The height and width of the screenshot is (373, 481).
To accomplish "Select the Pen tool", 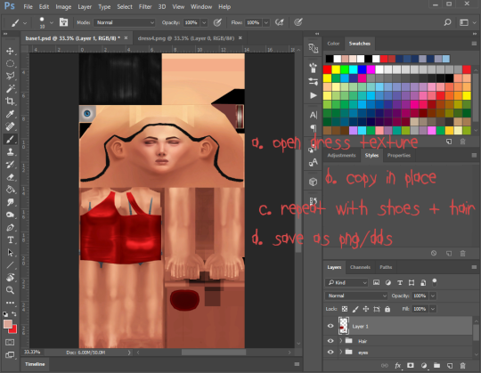I will [10, 227].
